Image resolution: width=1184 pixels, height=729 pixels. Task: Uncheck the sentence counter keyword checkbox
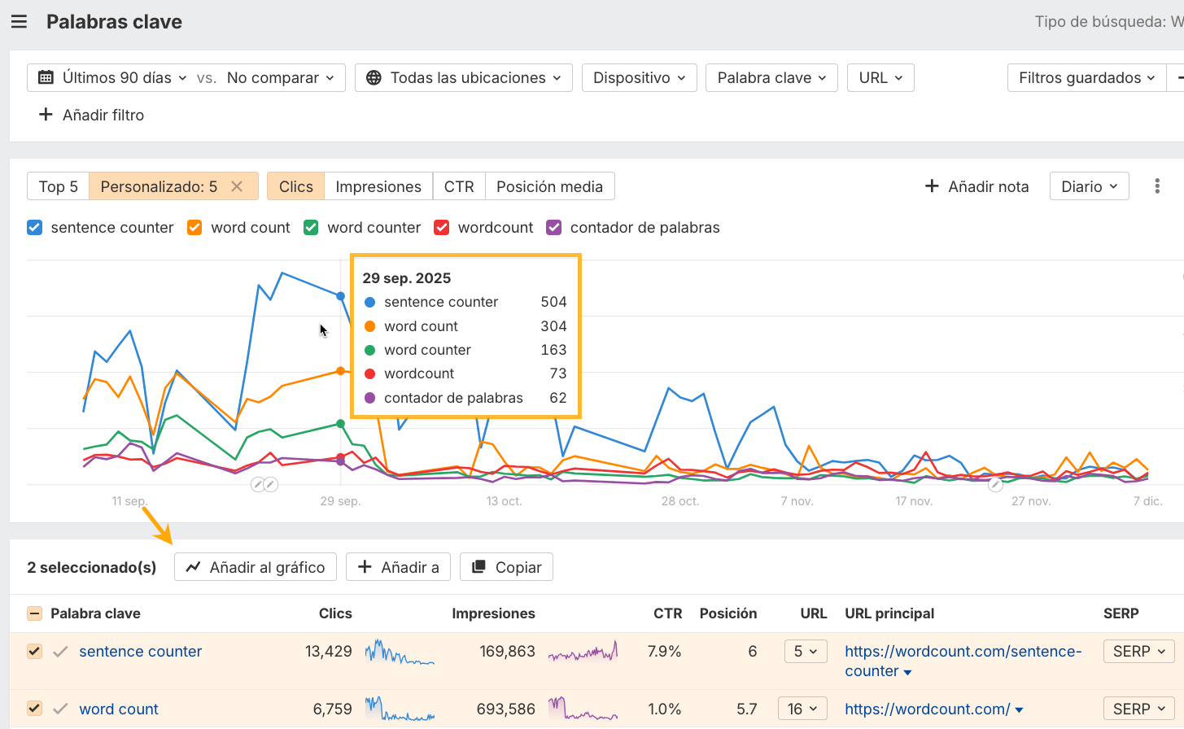tap(33, 651)
